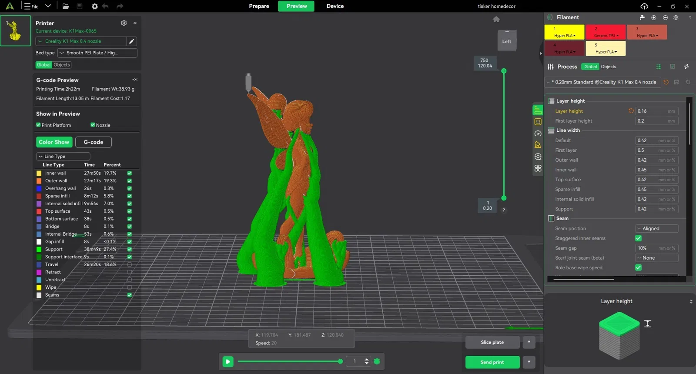The height and width of the screenshot is (374, 696).
Task: Switch to the Prepare tab
Action: [x=259, y=6]
